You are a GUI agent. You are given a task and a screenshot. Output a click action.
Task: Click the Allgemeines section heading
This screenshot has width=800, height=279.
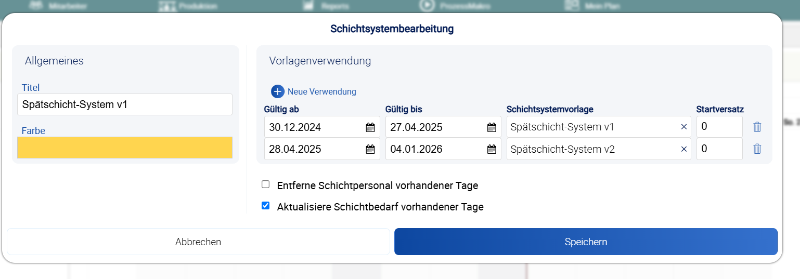coord(54,61)
